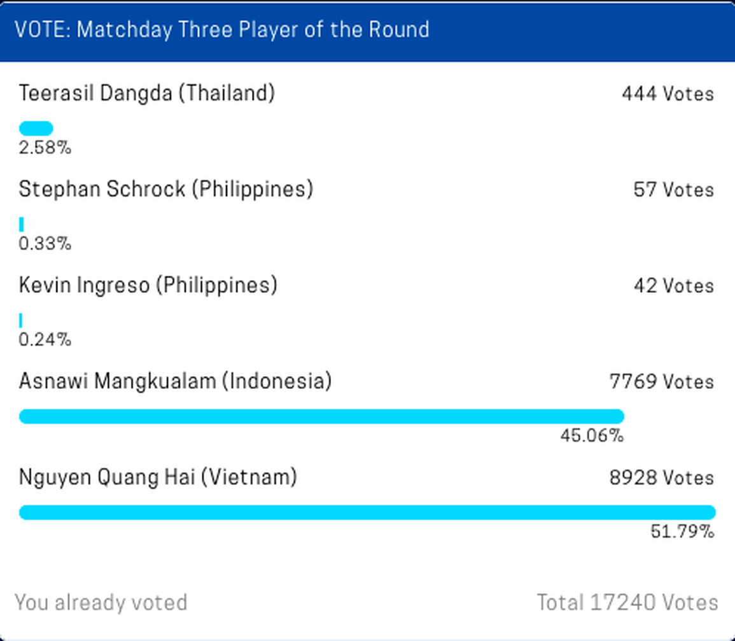Click the 57 Votes count
This screenshot has width=735, height=641.
673,190
